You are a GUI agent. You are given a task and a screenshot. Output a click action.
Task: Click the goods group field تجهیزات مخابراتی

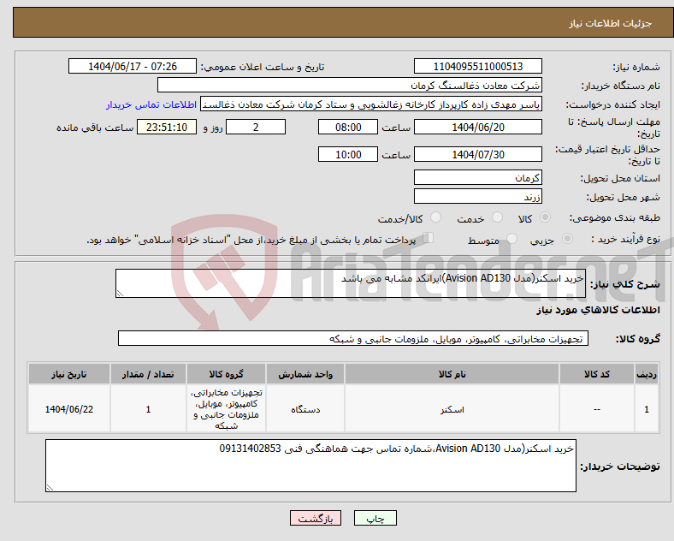(353, 338)
